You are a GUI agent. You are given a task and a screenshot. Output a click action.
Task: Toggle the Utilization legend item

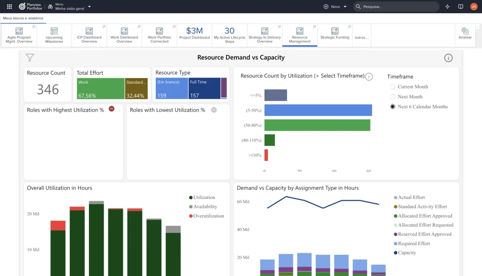(202, 197)
